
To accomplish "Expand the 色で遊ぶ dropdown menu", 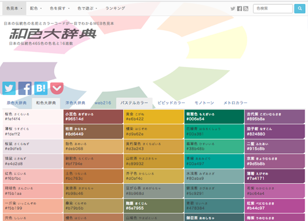I will 87,8.
